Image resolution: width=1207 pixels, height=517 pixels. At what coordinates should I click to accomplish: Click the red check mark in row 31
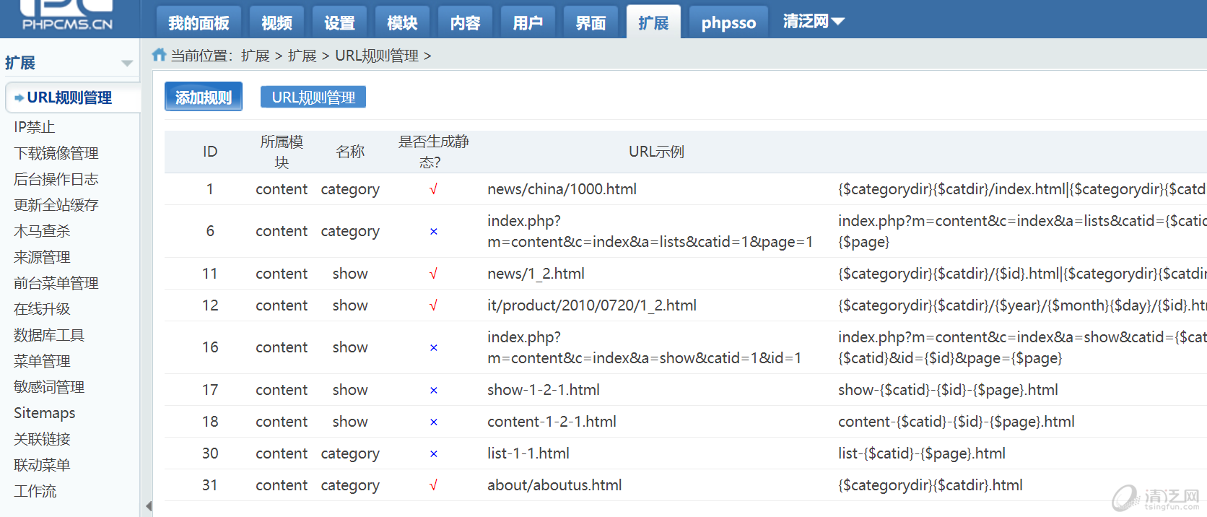tap(433, 485)
